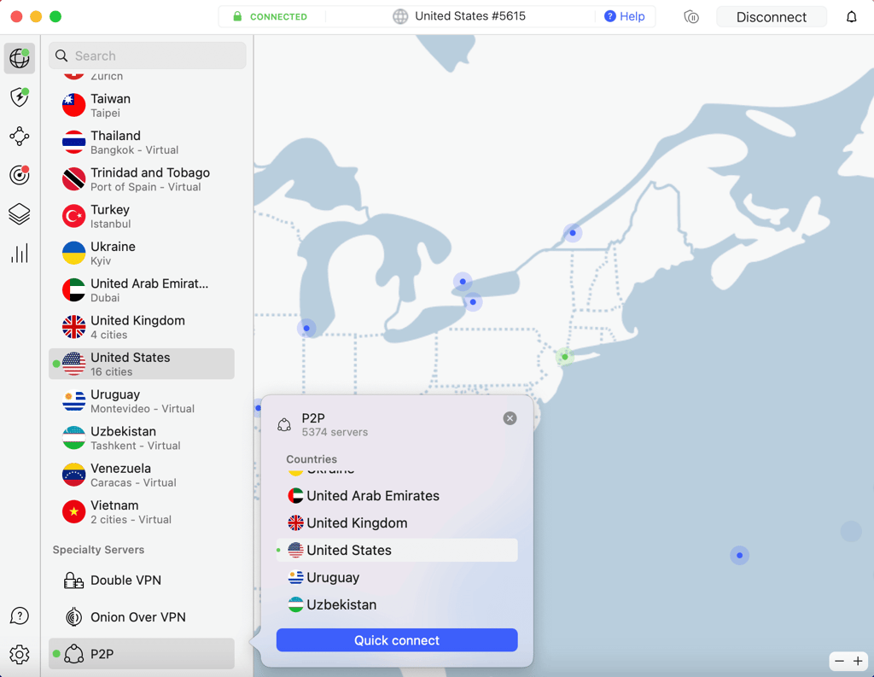Select Uzbekistan Tashkent in server list

pyautogui.click(x=142, y=438)
